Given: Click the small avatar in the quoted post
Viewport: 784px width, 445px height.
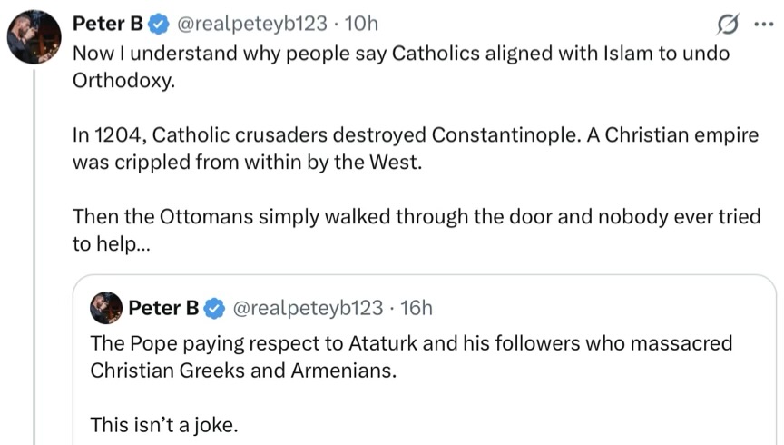Looking at the screenshot, I should coord(106,309).
